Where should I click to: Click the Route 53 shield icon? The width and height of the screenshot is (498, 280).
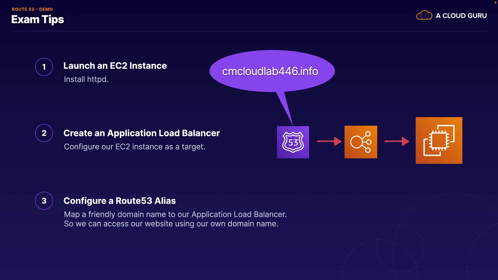(x=293, y=142)
